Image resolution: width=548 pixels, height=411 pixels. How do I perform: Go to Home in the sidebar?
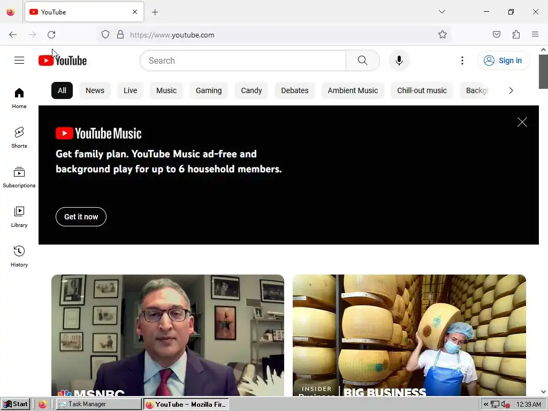coord(19,98)
